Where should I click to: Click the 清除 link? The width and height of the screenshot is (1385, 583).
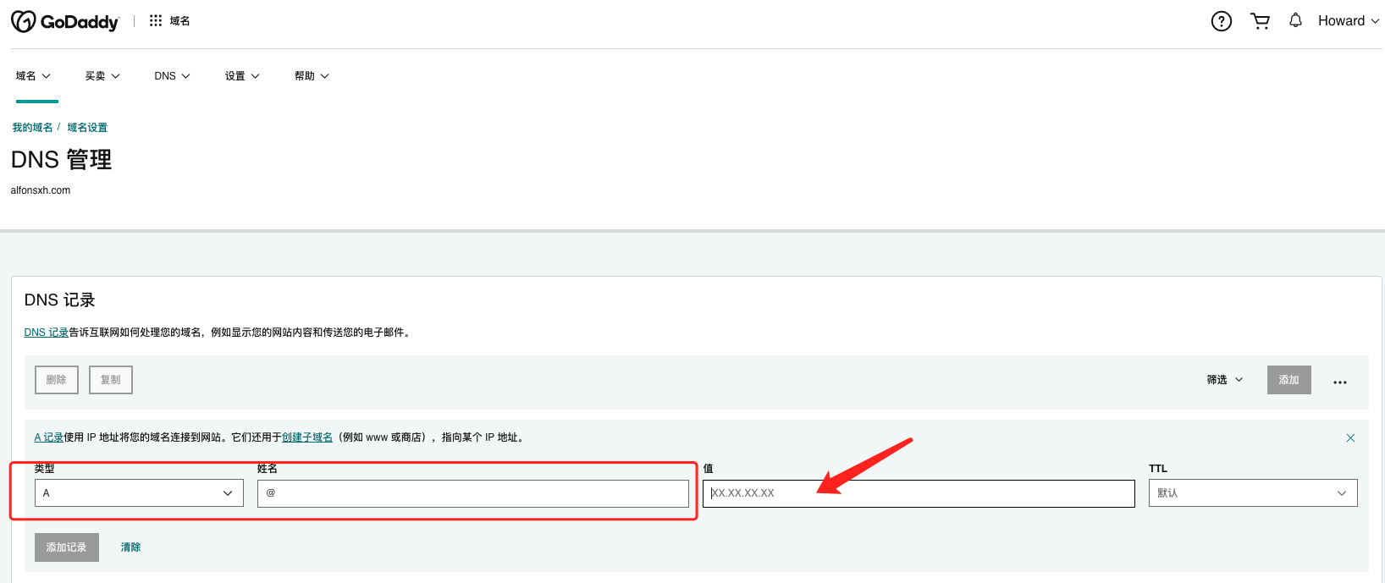click(130, 547)
